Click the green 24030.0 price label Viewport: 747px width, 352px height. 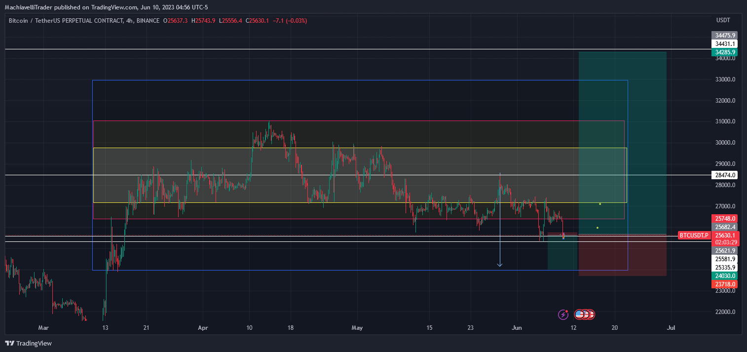click(x=725, y=275)
